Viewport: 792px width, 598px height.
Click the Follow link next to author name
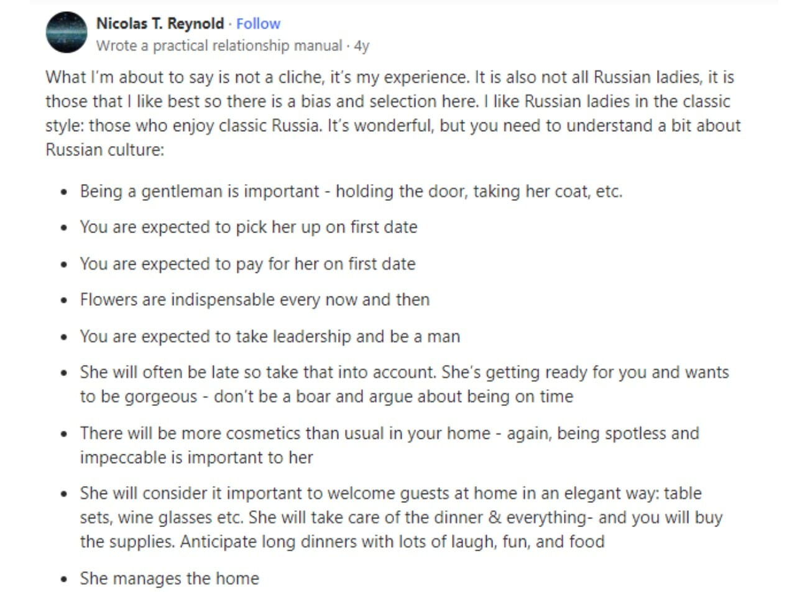258,24
